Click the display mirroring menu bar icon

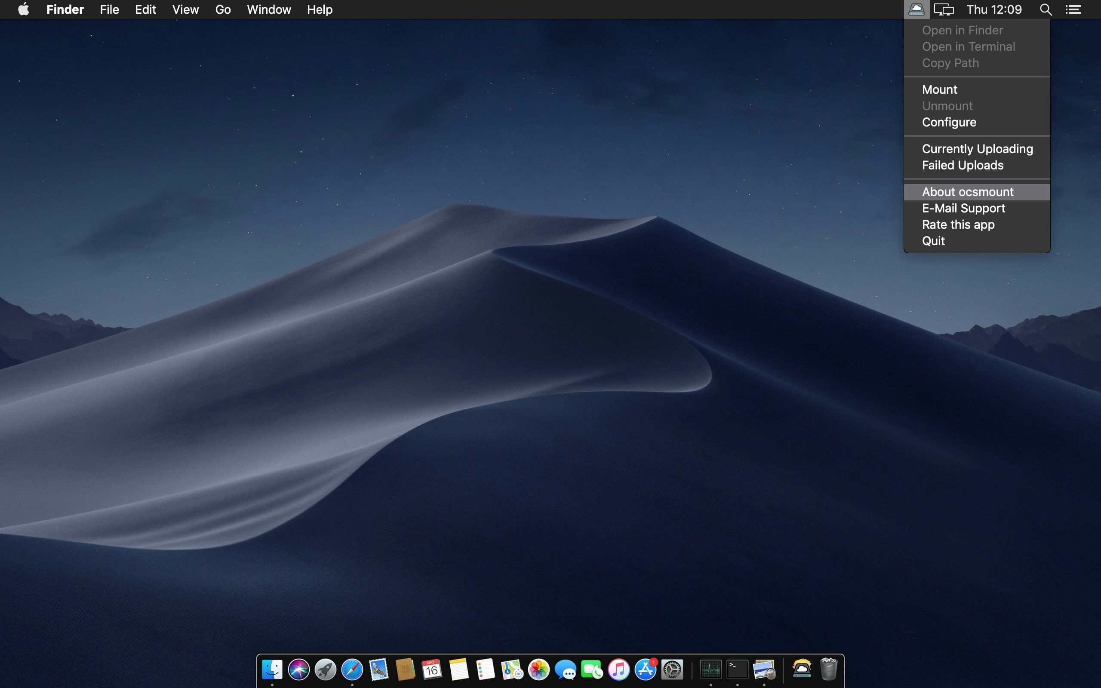click(944, 9)
